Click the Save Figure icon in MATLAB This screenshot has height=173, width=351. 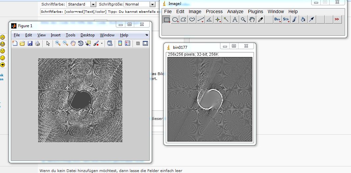[30, 43]
